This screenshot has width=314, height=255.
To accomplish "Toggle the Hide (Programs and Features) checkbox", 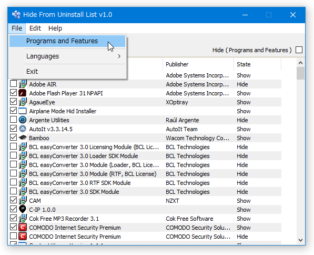I will coord(299,50).
